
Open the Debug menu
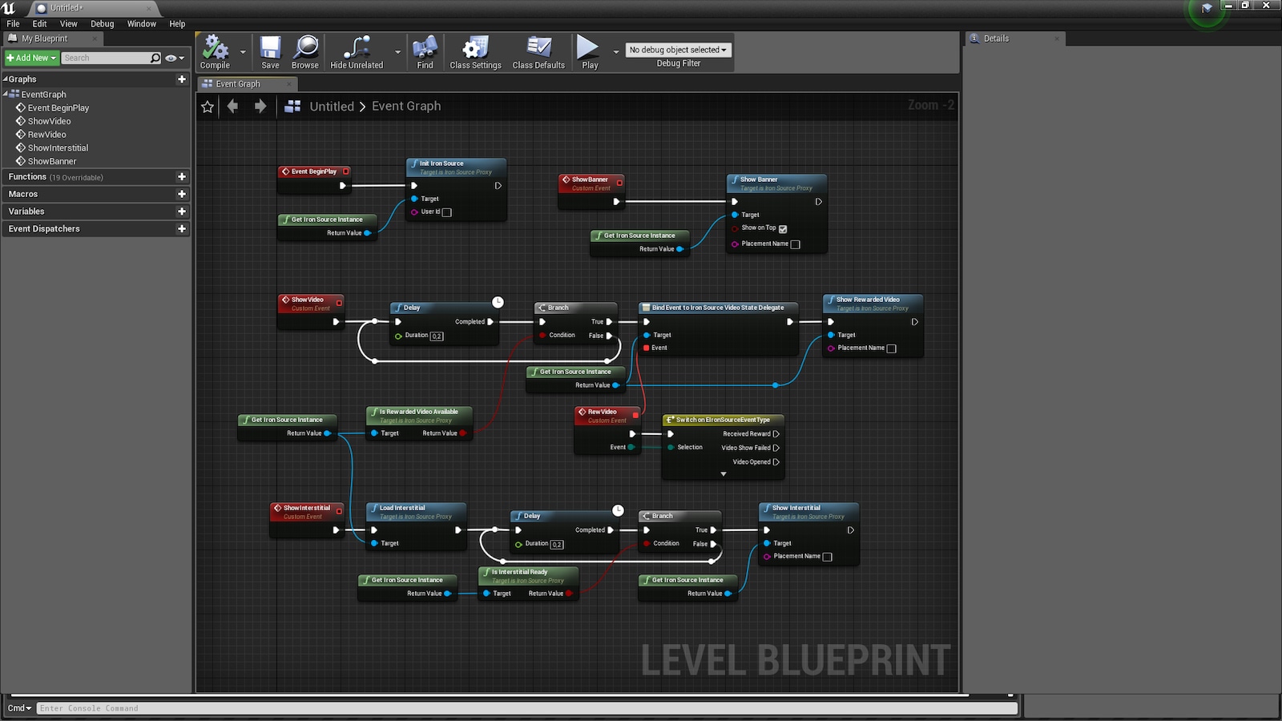point(102,24)
